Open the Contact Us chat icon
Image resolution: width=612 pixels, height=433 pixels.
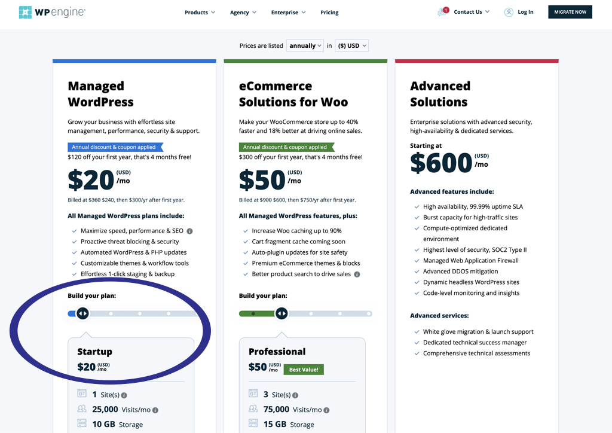click(443, 11)
